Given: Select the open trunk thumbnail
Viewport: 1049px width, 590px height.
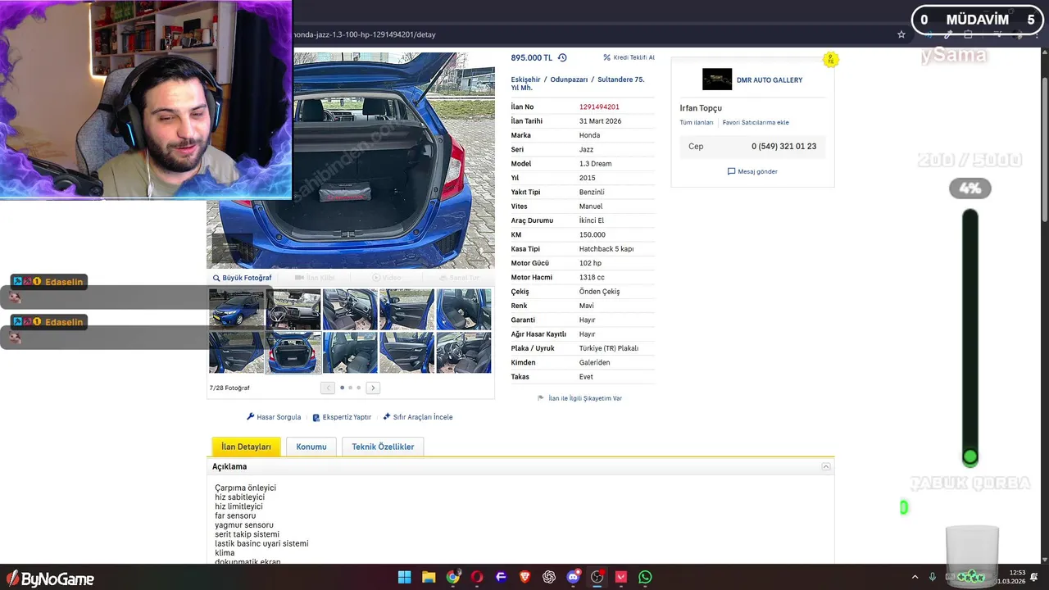Looking at the screenshot, I should pyautogui.click(x=293, y=352).
